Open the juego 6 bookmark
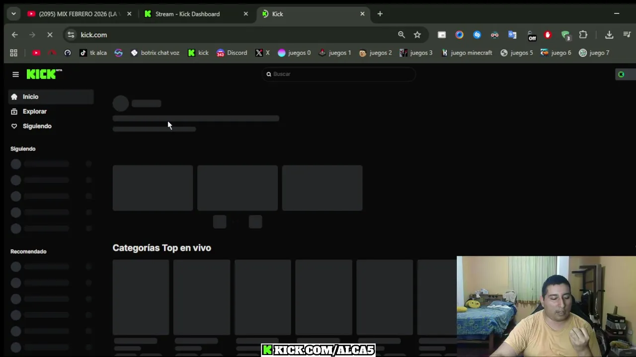Image resolution: width=636 pixels, height=357 pixels. 556,53
